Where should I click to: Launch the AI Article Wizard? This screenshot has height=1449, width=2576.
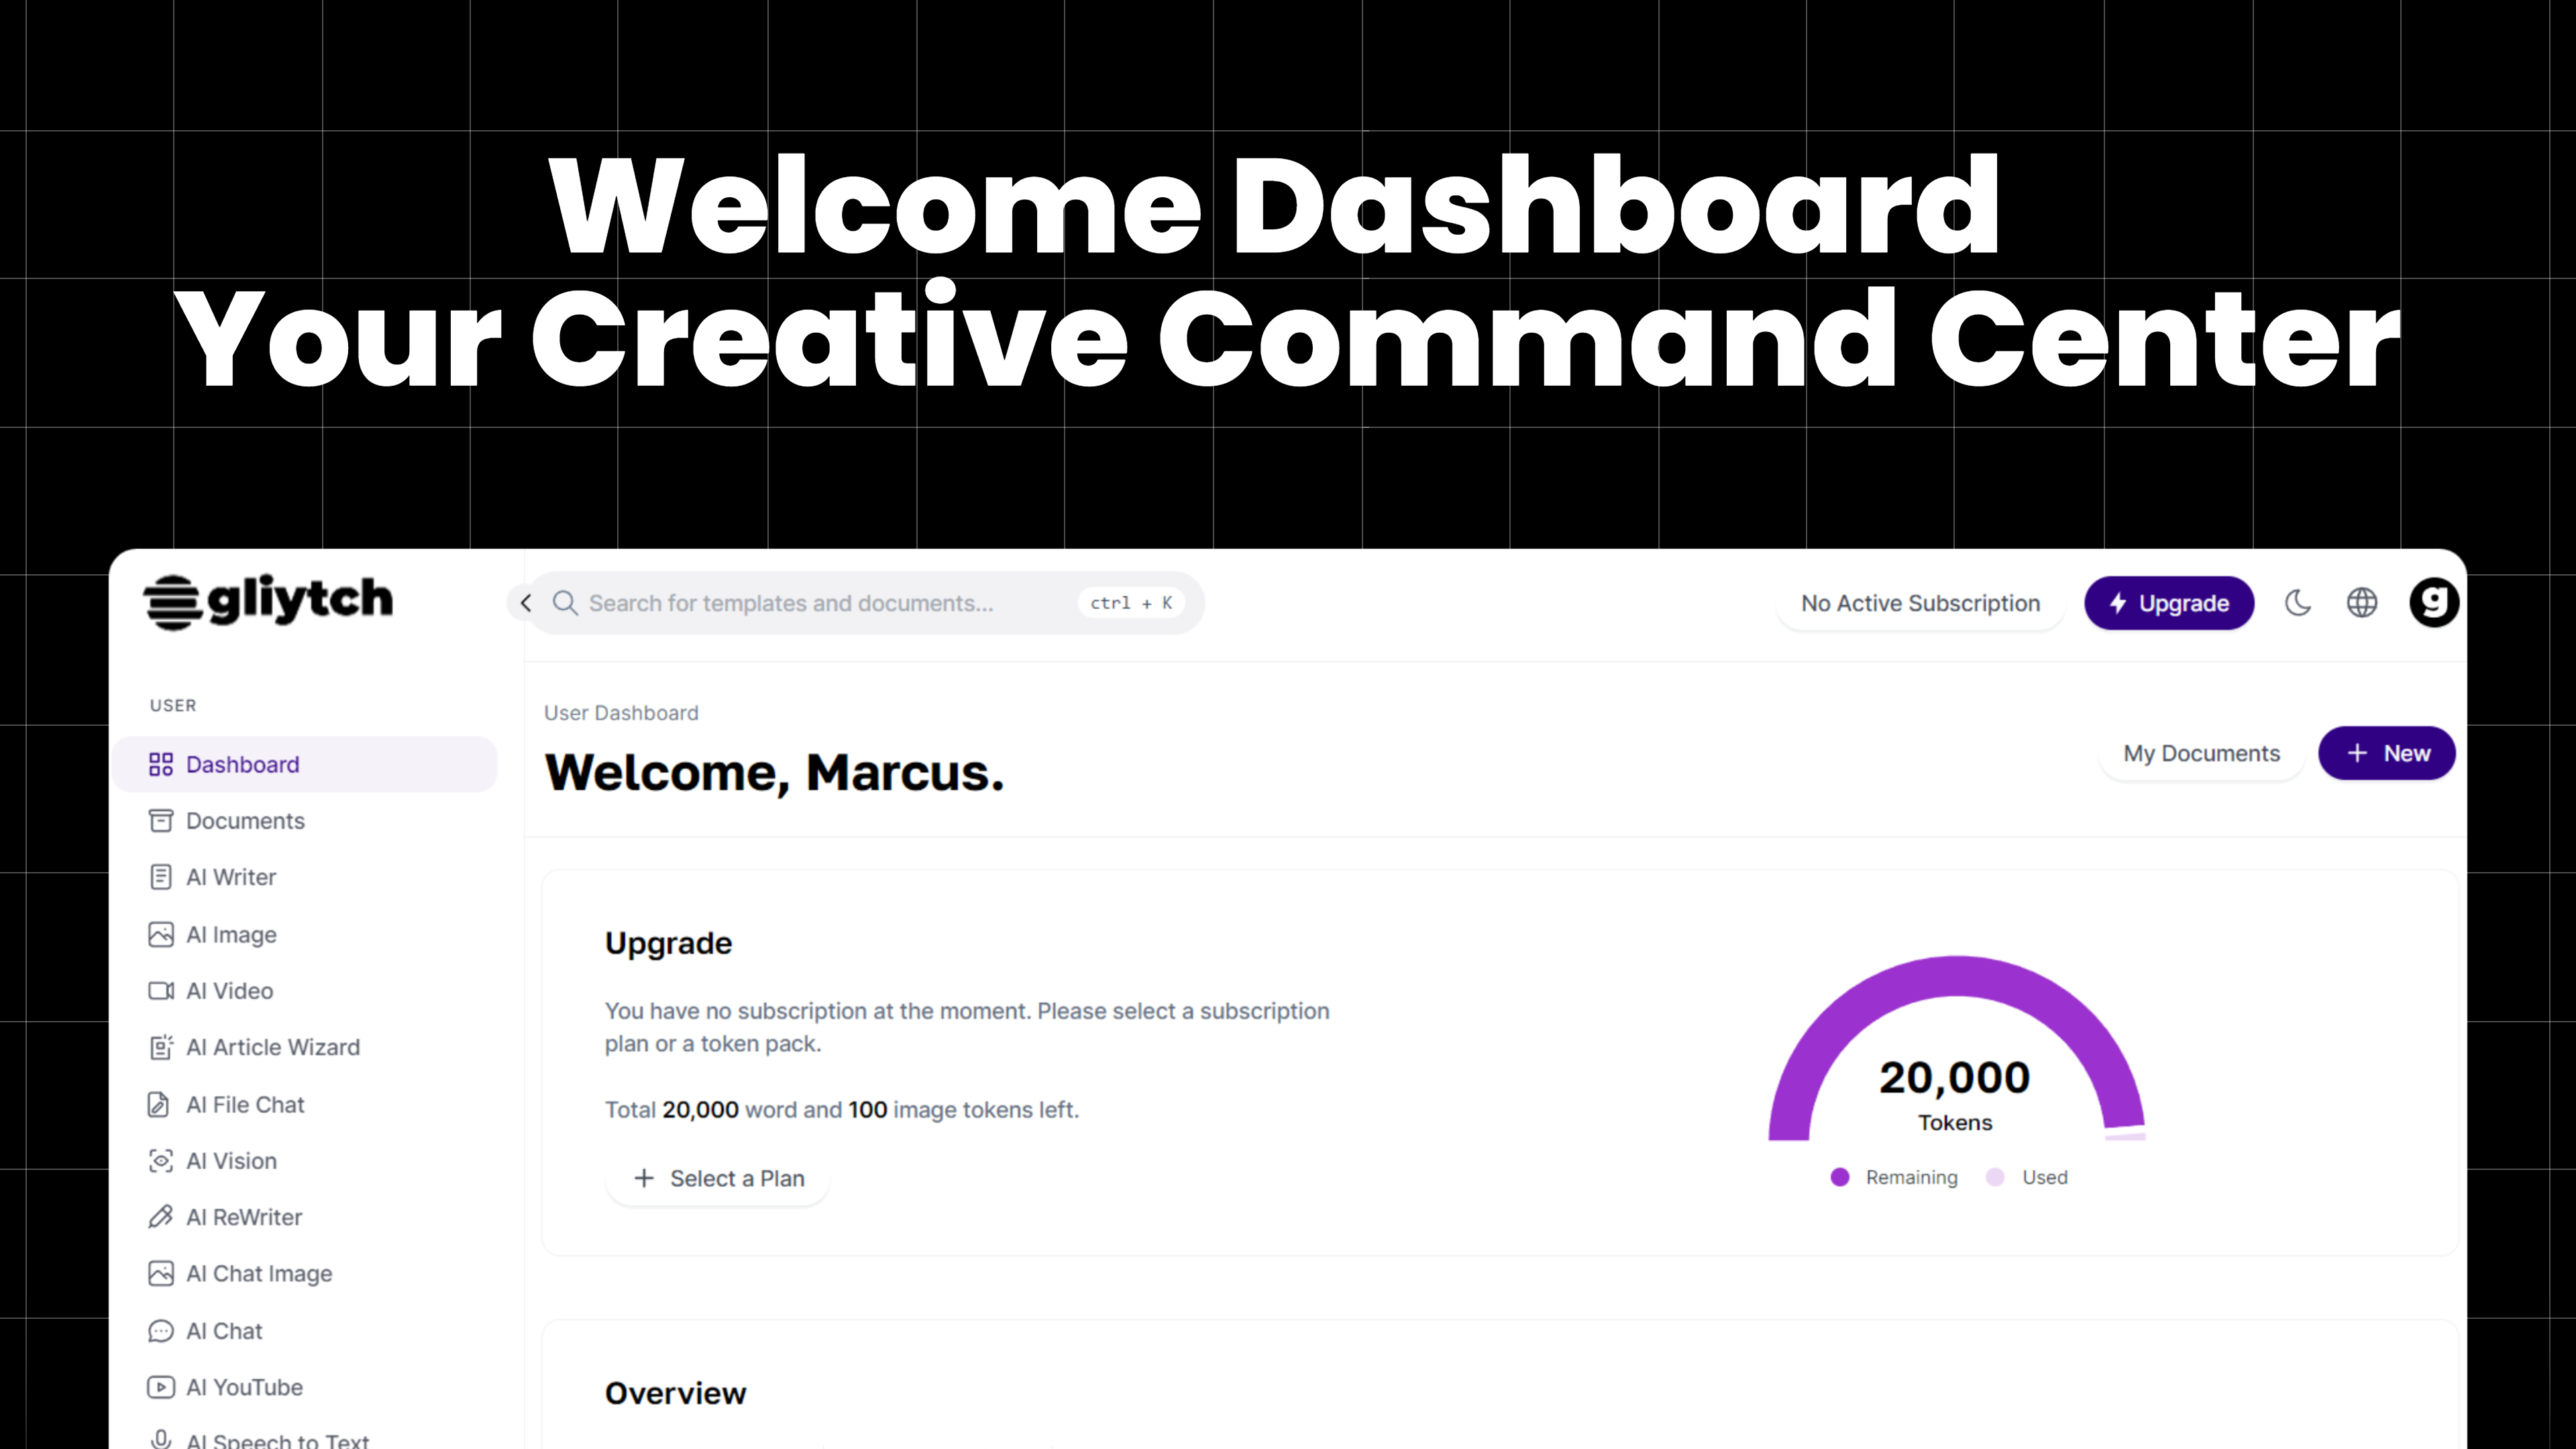click(x=272, y=1047)
